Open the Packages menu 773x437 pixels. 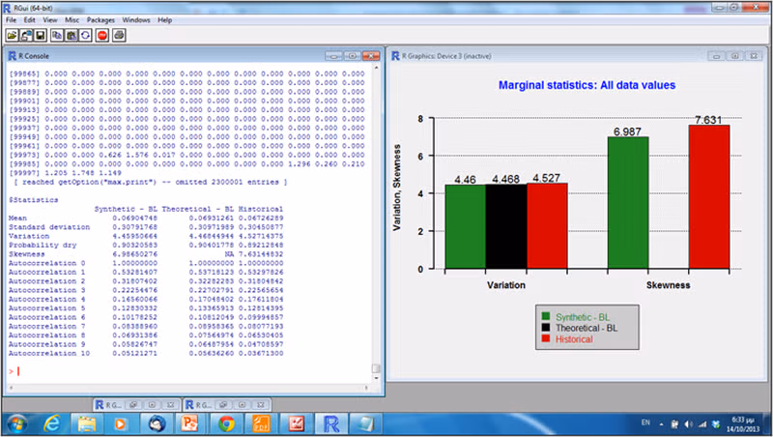100,20
